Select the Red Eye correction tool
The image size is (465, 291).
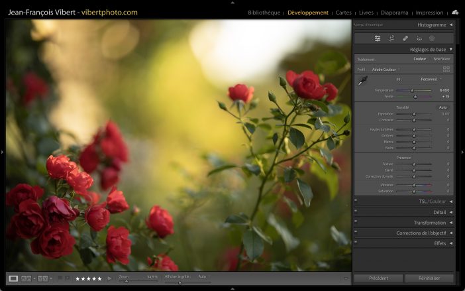(419, 38)
